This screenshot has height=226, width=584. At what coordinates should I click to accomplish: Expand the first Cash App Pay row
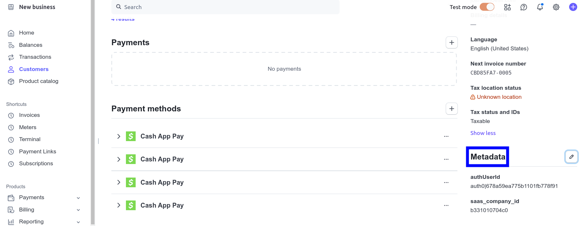[x=119, y=137]
